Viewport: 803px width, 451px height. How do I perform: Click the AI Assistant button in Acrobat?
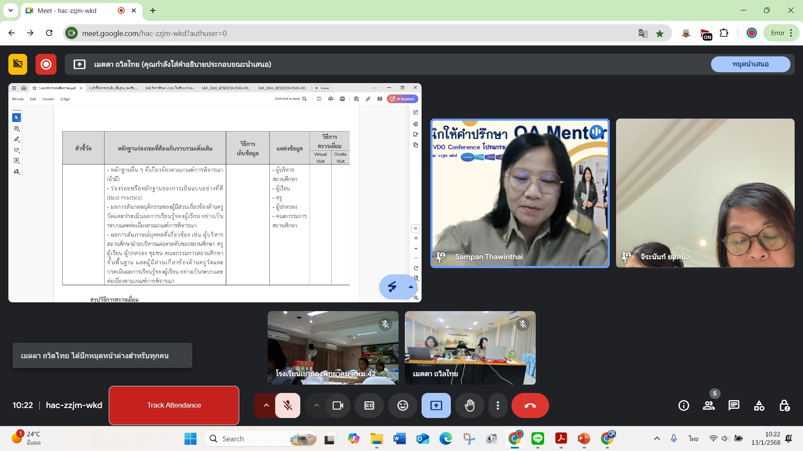pyautogui.click(x=402, y=99)
